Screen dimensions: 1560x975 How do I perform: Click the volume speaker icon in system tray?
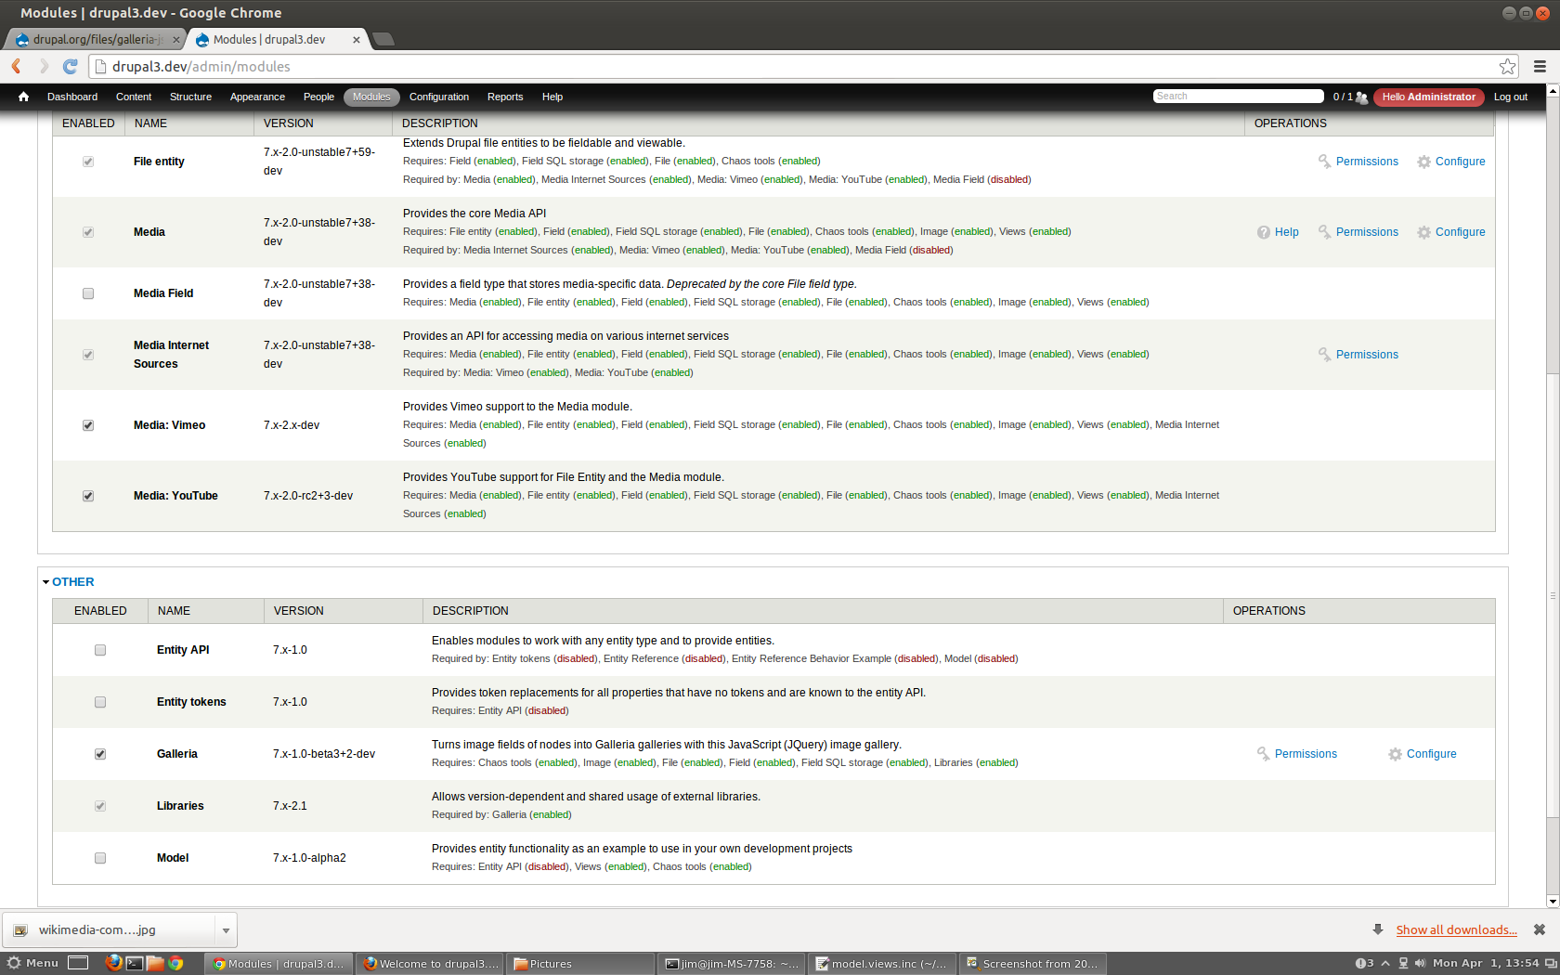point(1420,963)
